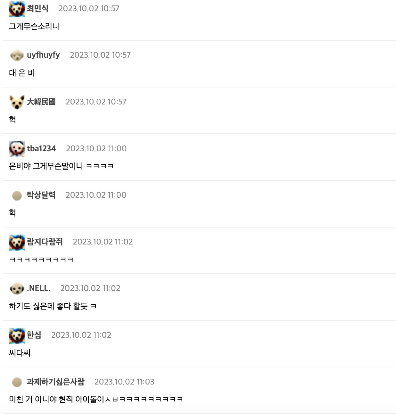
Task: Open .NELL. username link
Action: coord(38,288)
